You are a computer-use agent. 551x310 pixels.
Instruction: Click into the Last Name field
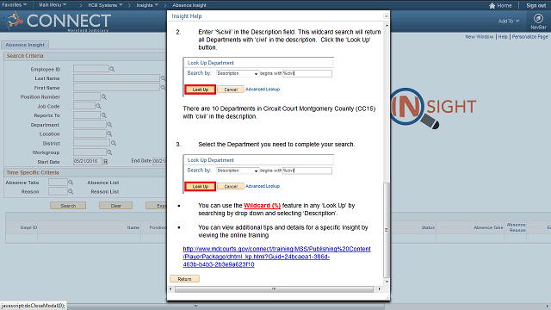(117, 78)
